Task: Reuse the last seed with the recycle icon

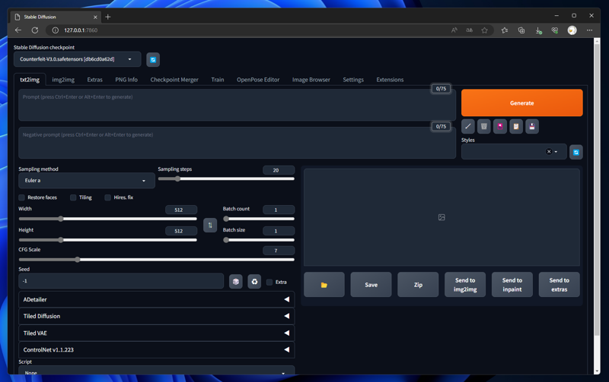Action: click(x=254, y=282)
